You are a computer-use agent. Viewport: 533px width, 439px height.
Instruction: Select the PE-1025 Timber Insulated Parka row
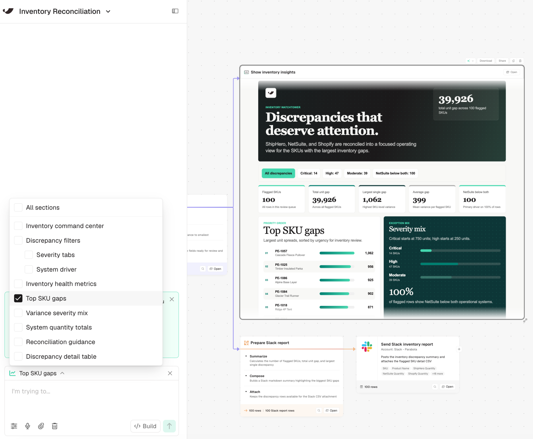(319, 267)
